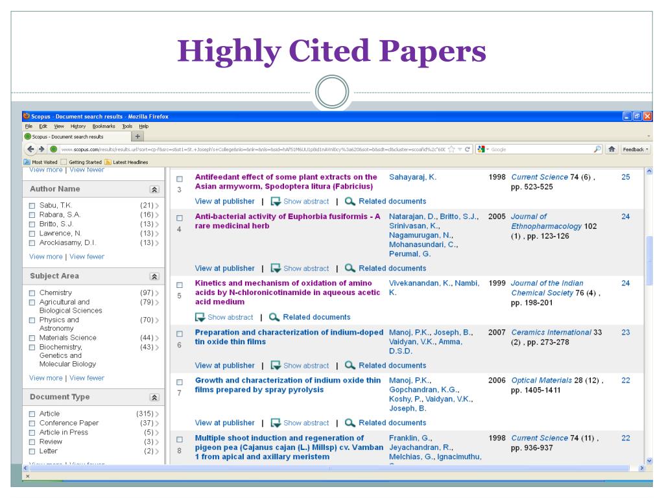Check the Sabu, T.K. author checkbox
This screenshot has height=498, width=664.
pos(32,206)
